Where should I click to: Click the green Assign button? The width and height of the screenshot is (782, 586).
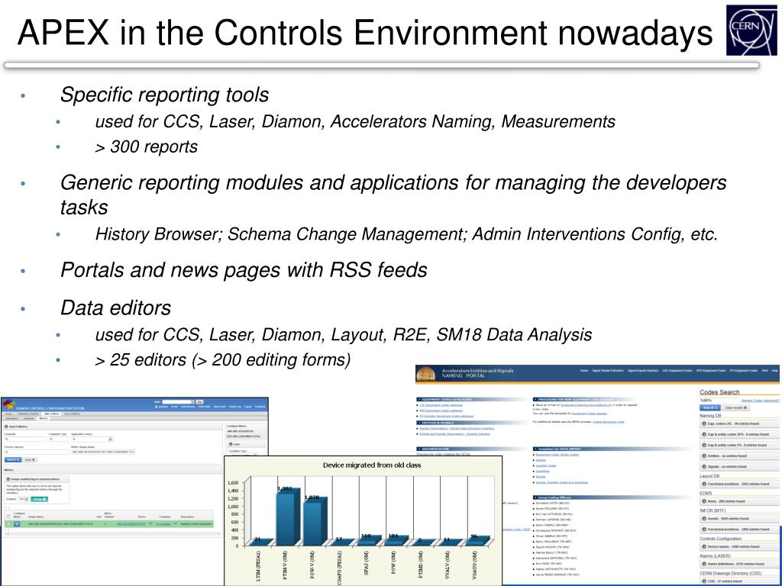coord(40,499)
